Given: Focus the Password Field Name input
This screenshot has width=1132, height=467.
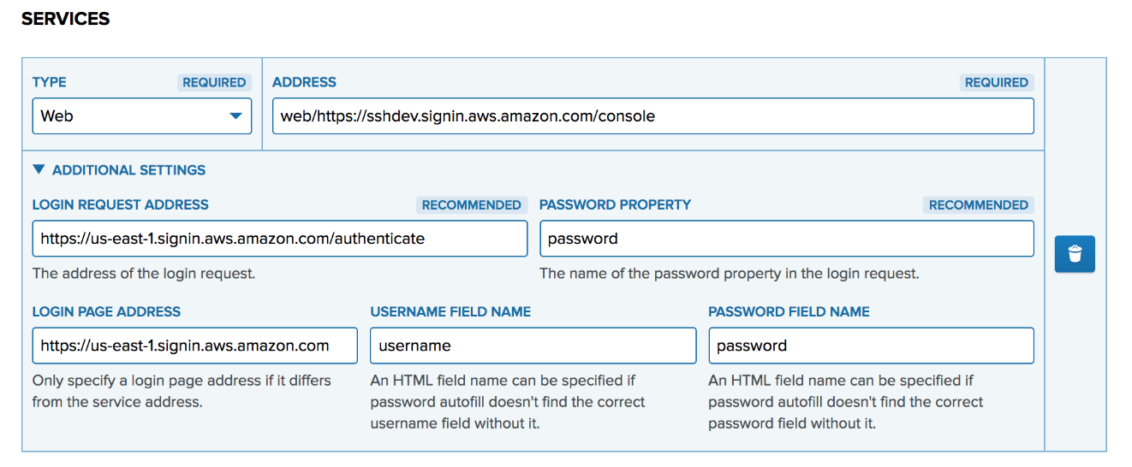Looking at the screenshot, I should (871, 346).
